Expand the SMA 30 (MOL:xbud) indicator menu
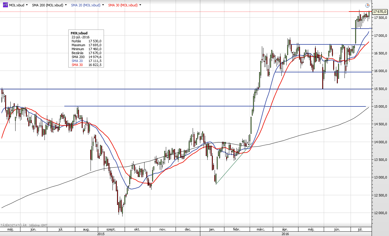 point(140,5)
